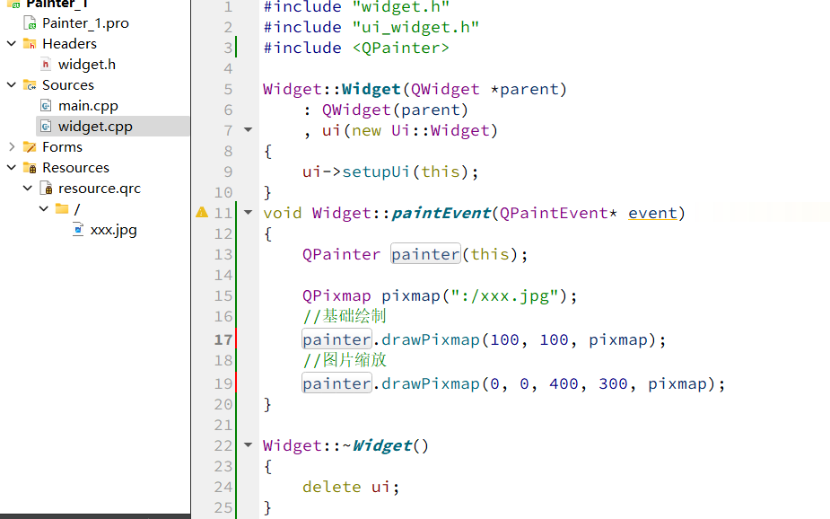Screen dimensions: 830x519
Task: Click line number 17 in the gutter
Action: (223, 339)
